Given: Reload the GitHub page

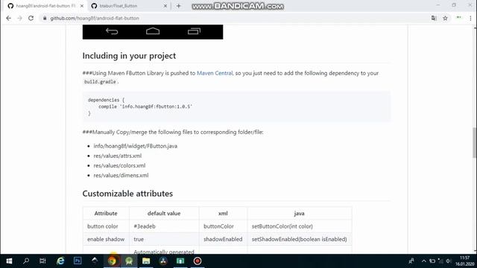Looking at the screenshot, I should [31, 18].
